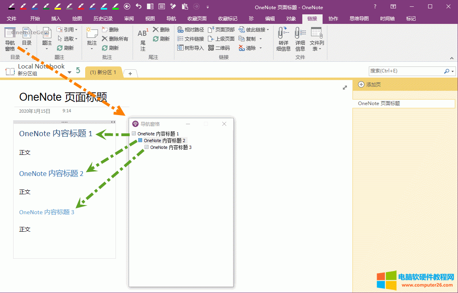Check the box for OneNote 内容标题 1
The width and height of the screenshot is (458, 293).
134,133
